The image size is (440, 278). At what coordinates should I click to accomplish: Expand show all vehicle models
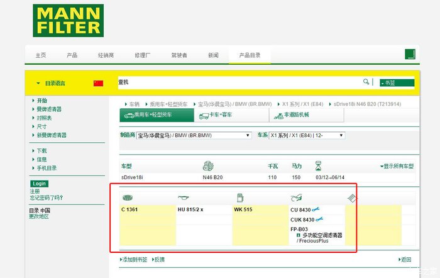point(396,166)
